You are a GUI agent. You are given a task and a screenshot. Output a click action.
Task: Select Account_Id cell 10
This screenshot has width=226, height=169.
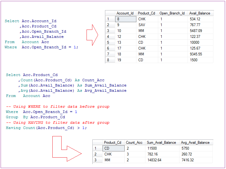(x=126, y=31)
